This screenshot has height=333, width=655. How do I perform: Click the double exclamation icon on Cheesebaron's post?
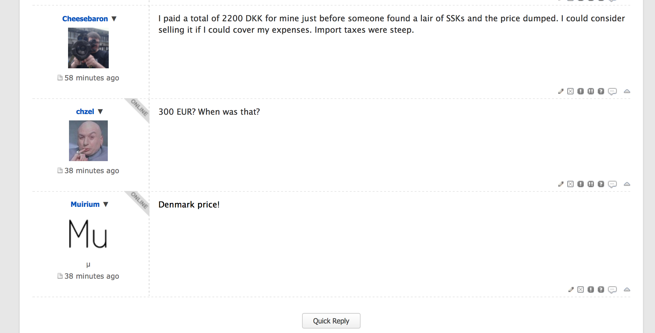tap(591, 92)
